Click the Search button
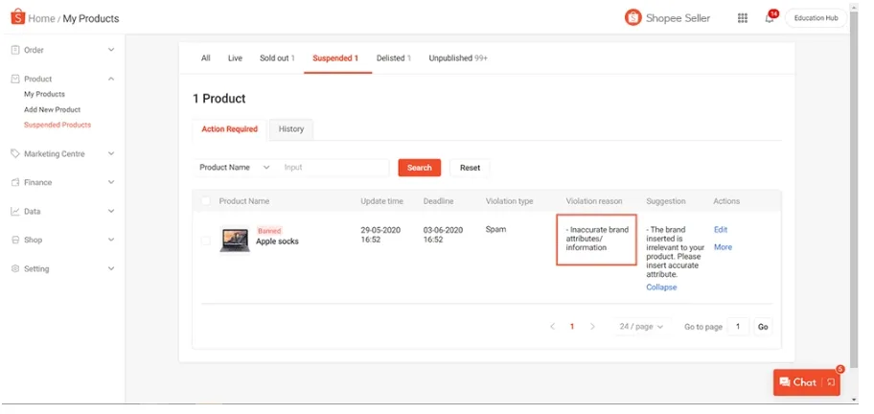 [x=419, y=167]
